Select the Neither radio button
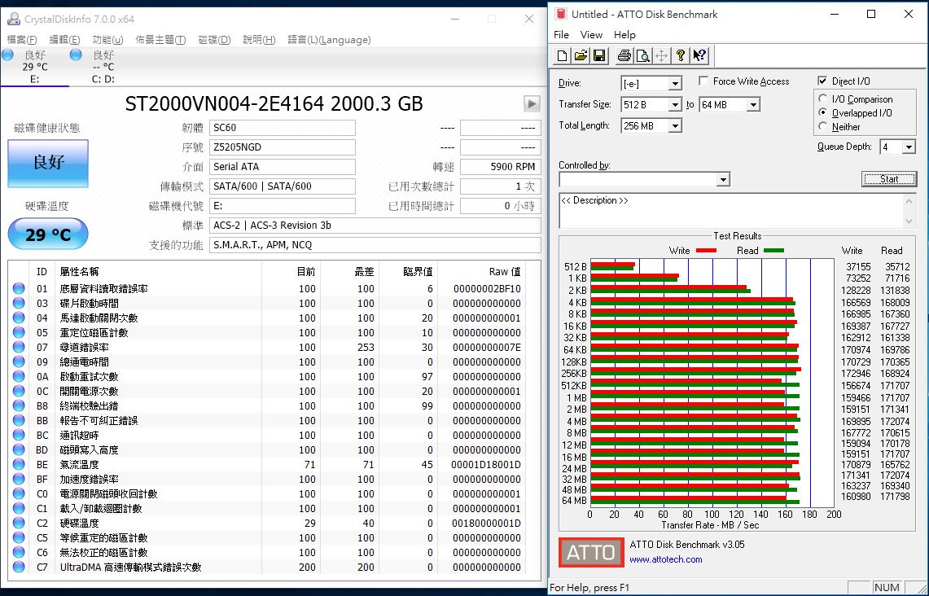Screen dimensions: 929x596 tap(822, 126)
